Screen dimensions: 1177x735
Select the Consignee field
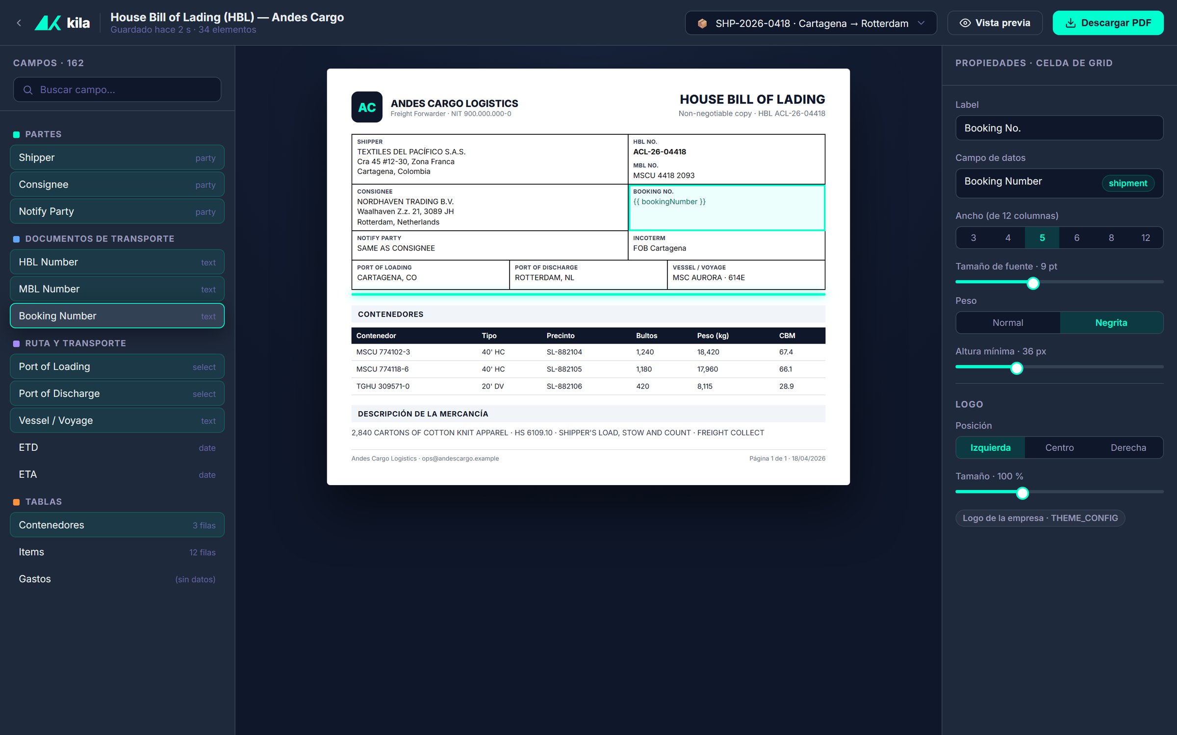point(117,184)
